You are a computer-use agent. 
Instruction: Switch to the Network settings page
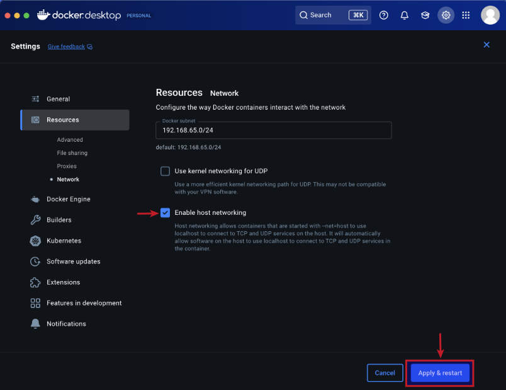click(67, 179)
